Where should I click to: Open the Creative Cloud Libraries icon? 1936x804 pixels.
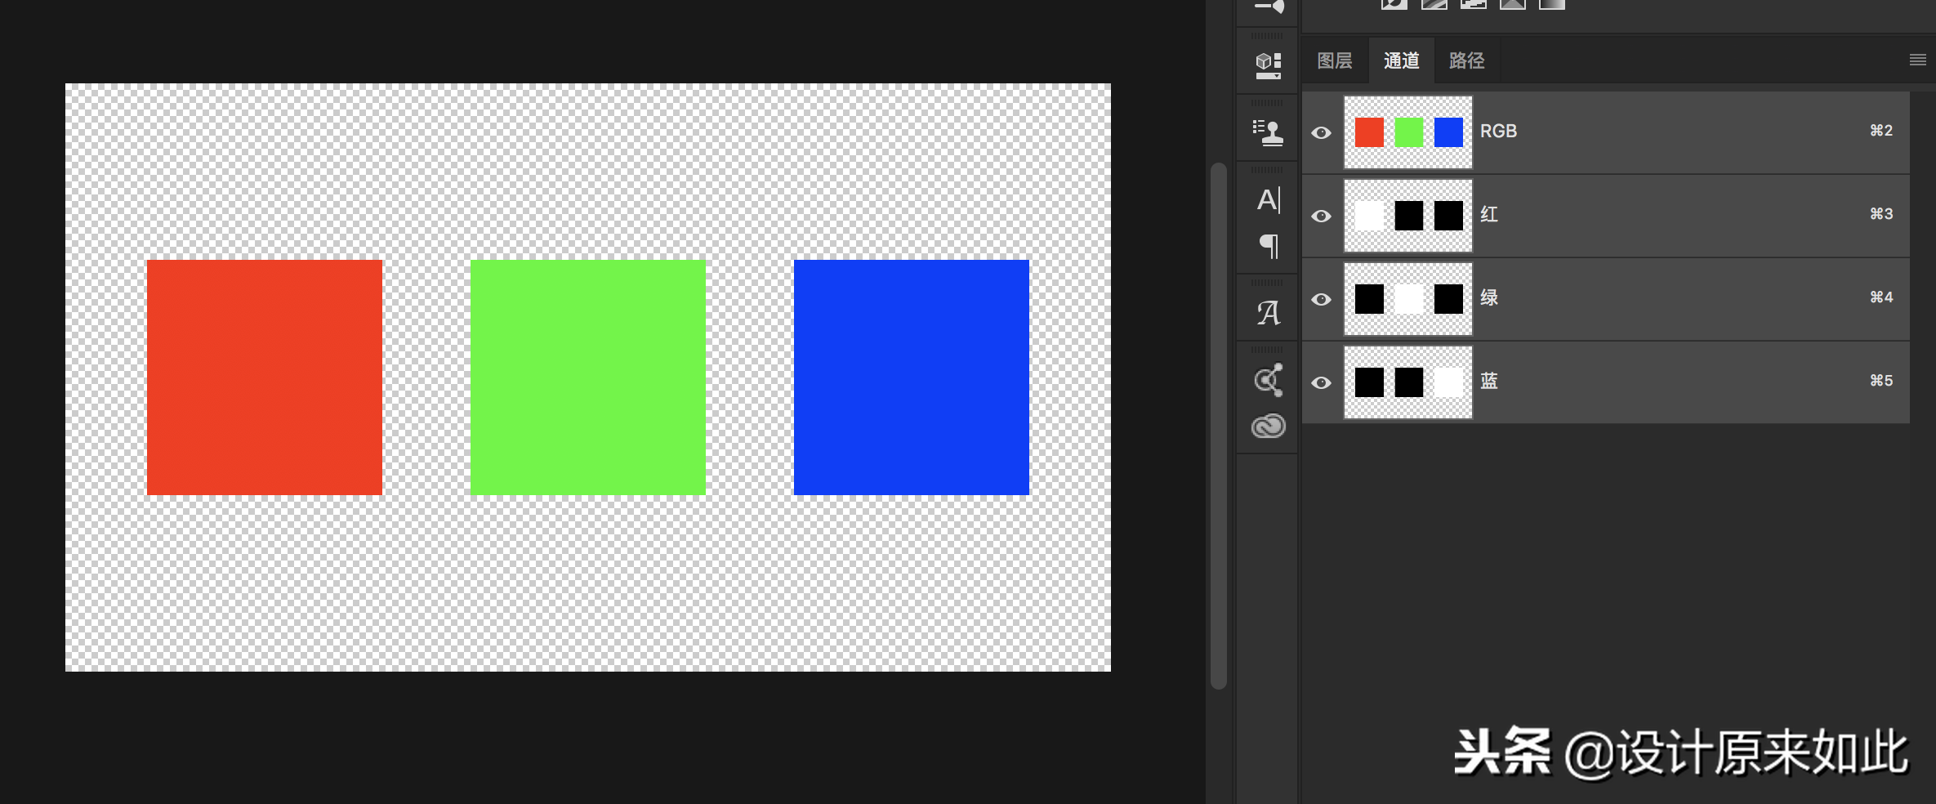point(1268,426)
